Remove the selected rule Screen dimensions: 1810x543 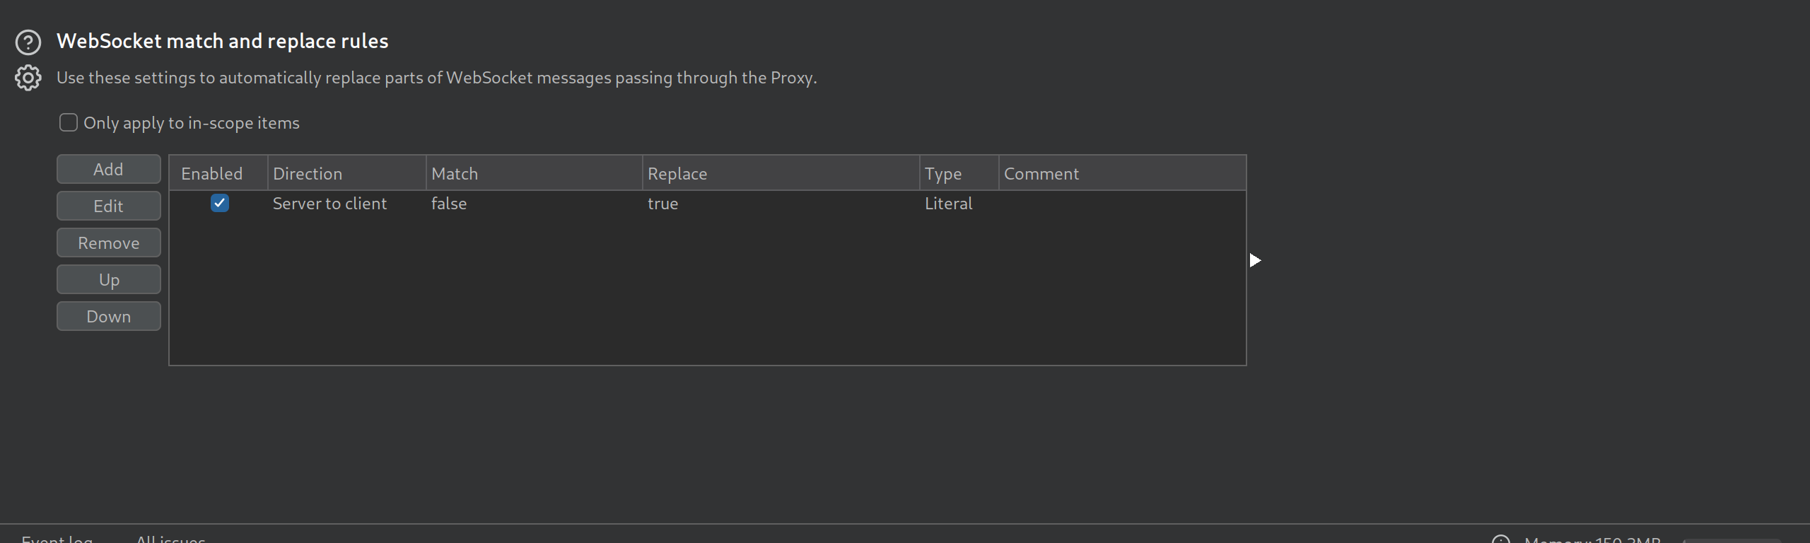[x=108, y=243]
